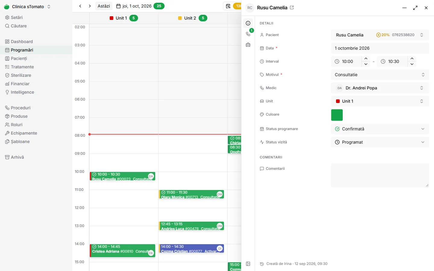Screen dimensions: 434x271
Task: Go to previous day arrow
Action: [x=80, y=6]
